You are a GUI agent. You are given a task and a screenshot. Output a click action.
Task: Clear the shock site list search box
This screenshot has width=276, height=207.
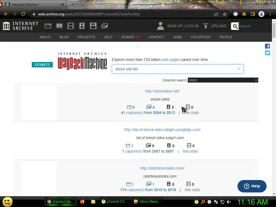coord(239,69)
